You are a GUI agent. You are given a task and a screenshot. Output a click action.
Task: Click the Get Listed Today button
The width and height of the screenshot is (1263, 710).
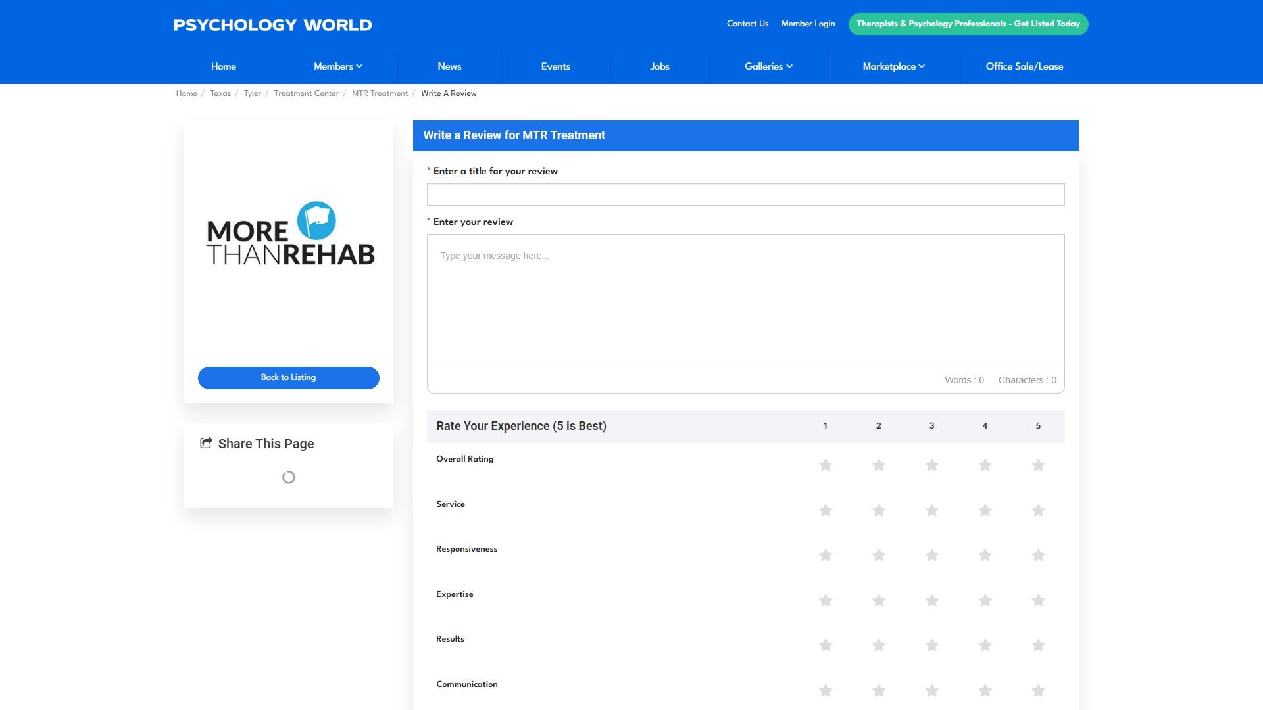968,24
